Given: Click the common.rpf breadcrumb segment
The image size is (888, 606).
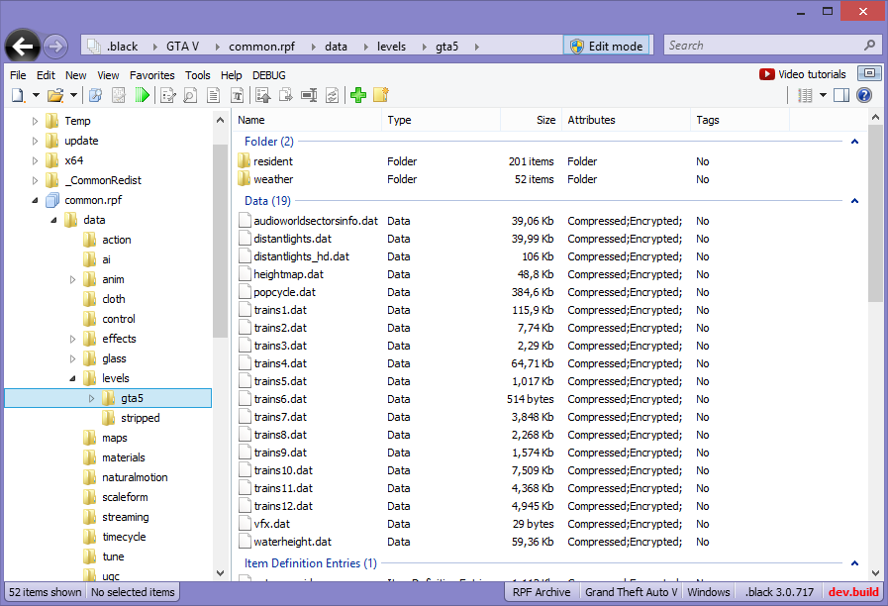Looking at the screenshot, I should 261,47.
